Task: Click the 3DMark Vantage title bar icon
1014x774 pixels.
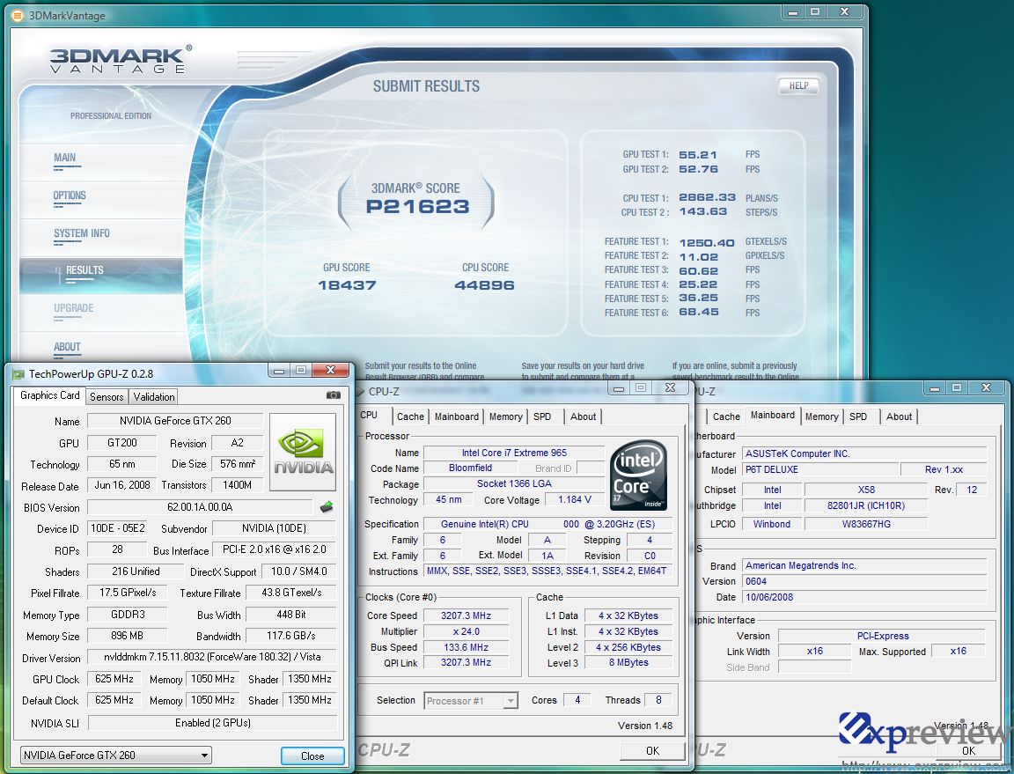Action: pos(18,16)
